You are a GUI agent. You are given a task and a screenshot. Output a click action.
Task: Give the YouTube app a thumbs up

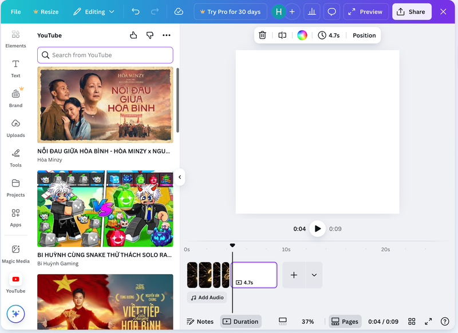pyautogui.click(x=133, y=35)
